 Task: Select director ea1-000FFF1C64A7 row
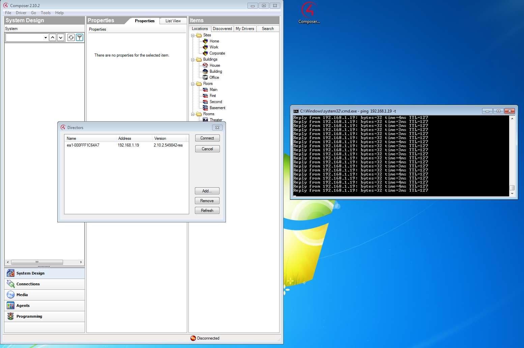point(126,145)
